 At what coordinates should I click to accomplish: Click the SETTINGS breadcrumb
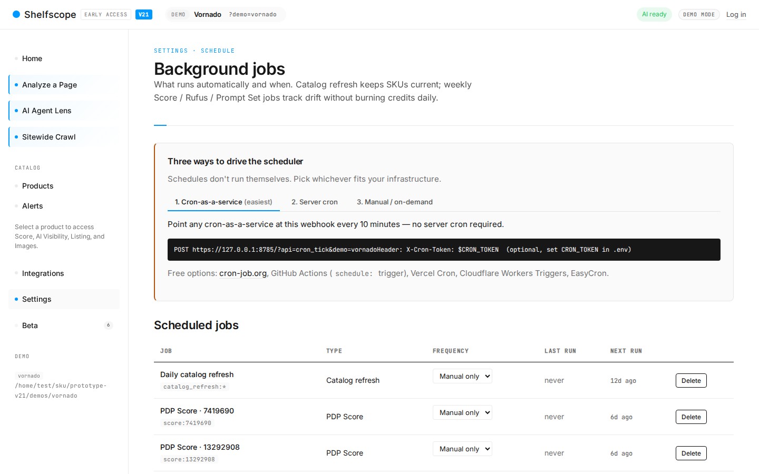[x=171, y=51]
